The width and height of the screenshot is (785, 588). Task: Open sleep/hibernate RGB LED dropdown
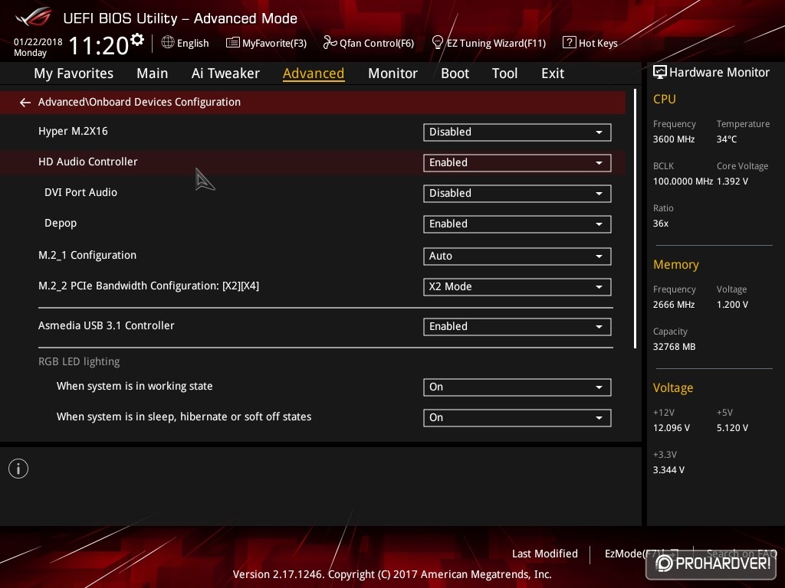[x=517, y=417]
